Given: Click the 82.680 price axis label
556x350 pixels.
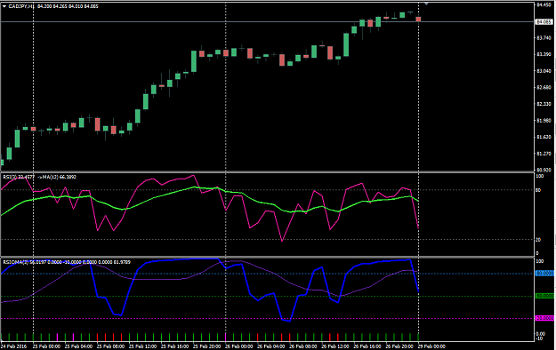Looking at the screenshot, I should 544,87.
